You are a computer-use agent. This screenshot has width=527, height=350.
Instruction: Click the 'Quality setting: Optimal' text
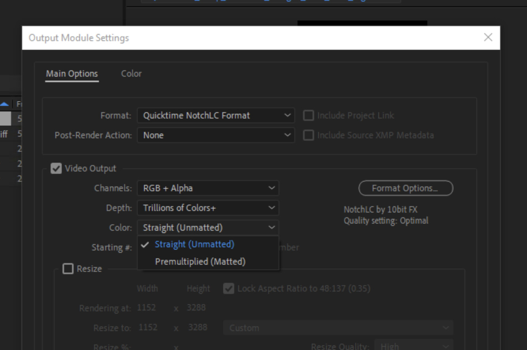(x=386, y=220)
